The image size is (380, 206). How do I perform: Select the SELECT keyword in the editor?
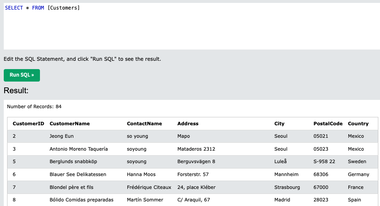(x=14, y=8)
